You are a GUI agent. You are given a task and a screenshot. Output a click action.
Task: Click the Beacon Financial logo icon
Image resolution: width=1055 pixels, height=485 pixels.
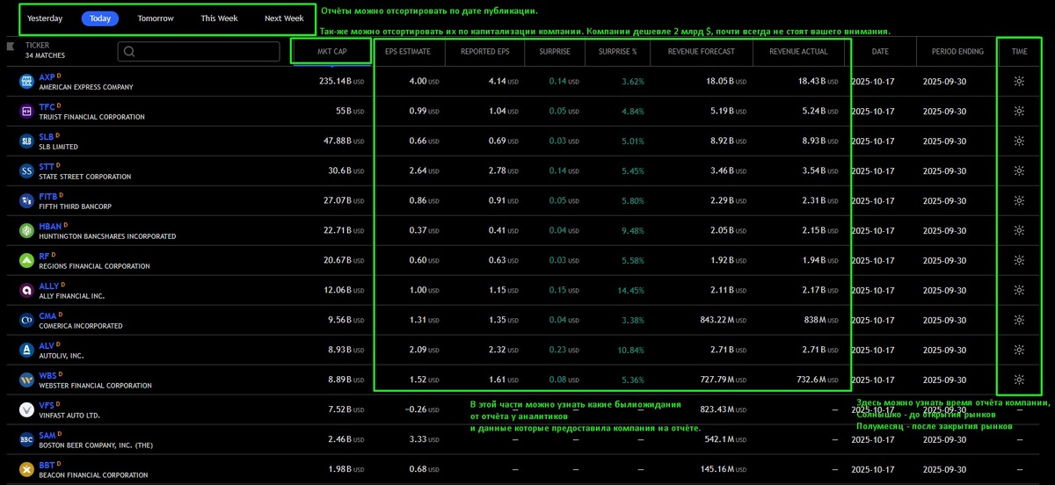[26, 470]
